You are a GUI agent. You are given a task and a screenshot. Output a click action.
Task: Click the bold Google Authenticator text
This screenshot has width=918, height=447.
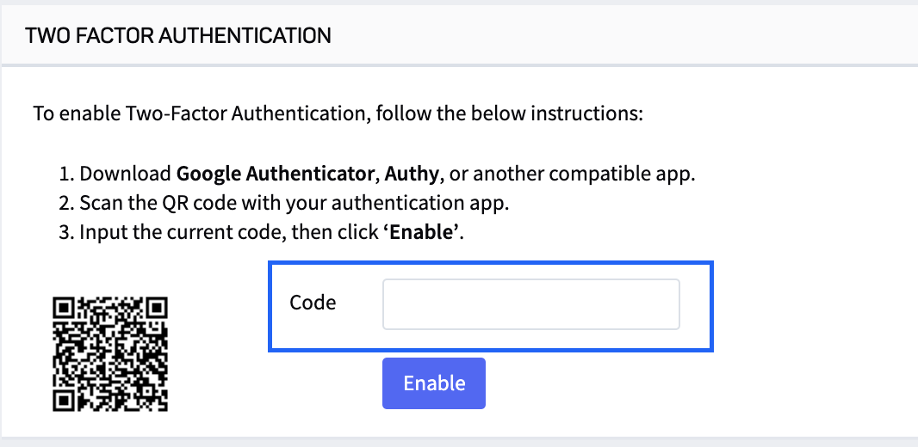click(x=275, y=174)
